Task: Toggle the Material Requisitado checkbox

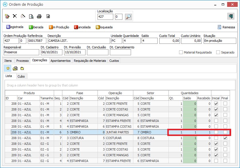Action: 181,52
